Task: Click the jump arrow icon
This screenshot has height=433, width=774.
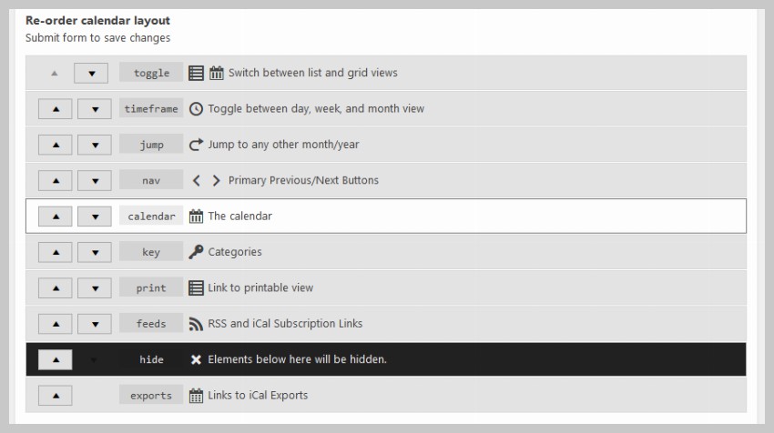Action: (x=196, y=145)
